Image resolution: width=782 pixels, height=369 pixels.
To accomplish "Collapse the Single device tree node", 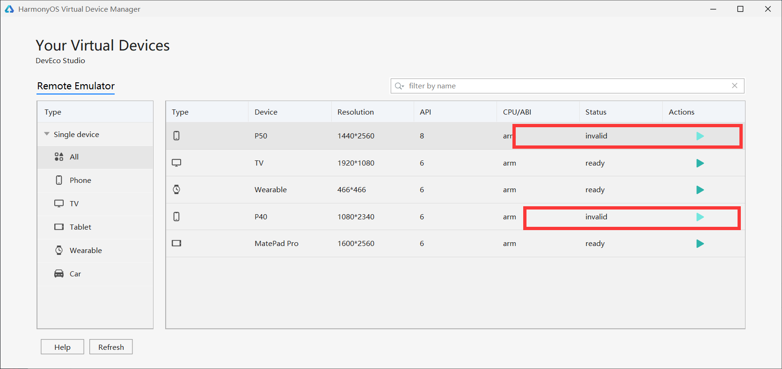I will tap(47, 134).
